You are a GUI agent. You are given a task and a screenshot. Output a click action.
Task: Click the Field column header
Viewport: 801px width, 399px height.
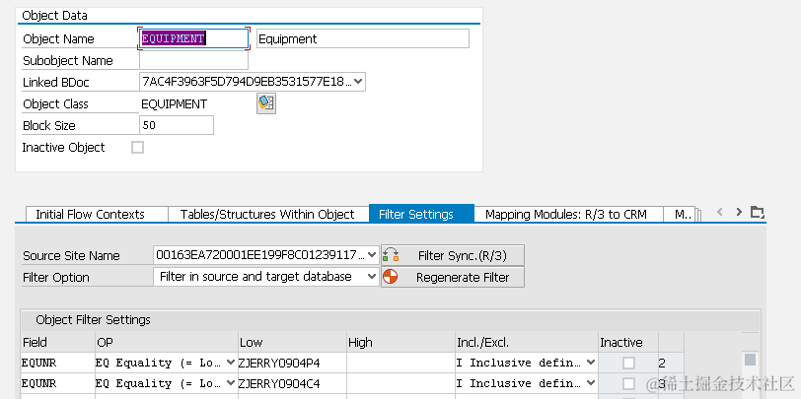pyautogui.click(x=58, y=342)
